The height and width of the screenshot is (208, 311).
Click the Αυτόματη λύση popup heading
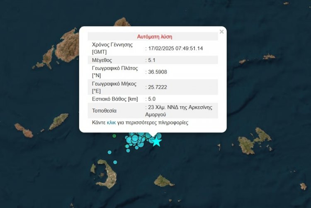click(154, 37)
